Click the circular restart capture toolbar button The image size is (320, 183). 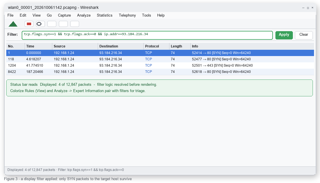(x=40, y=24)
